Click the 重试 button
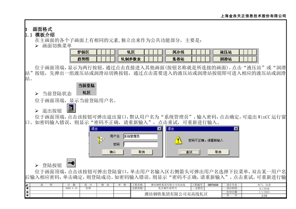The image size is (296, 209). click(189, 152)
